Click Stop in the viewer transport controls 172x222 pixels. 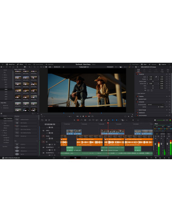[83, 116]
